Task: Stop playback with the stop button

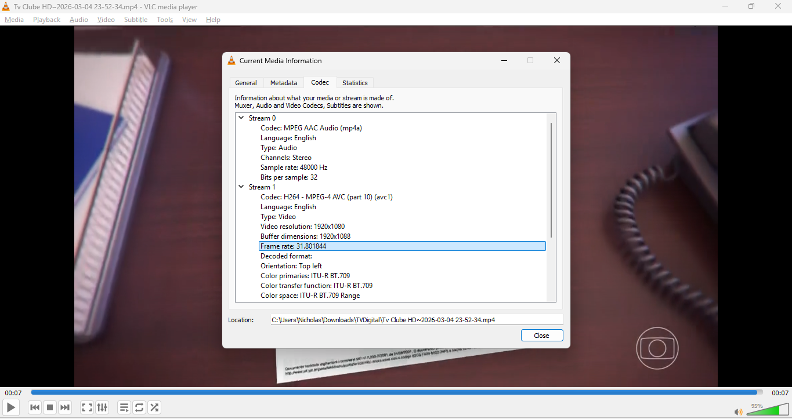Action: point(50,407)
